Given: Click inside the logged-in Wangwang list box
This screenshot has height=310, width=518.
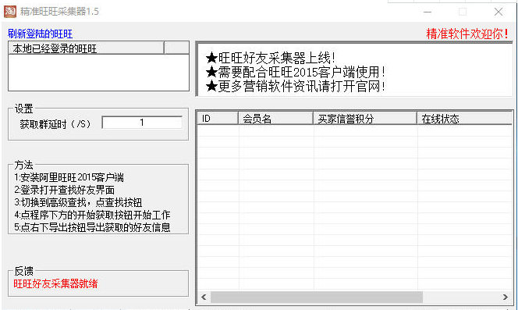Looking at the screenshot, I should coord(98,73).
